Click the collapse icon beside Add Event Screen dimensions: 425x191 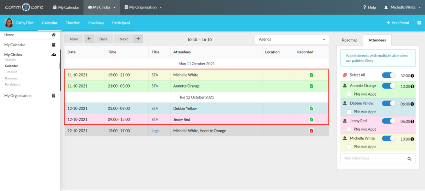click(x=419, y=23)
